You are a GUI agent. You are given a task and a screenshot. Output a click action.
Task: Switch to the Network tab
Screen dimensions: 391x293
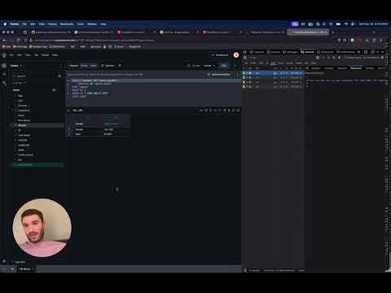pyautogui.click(x=307, y=52)
